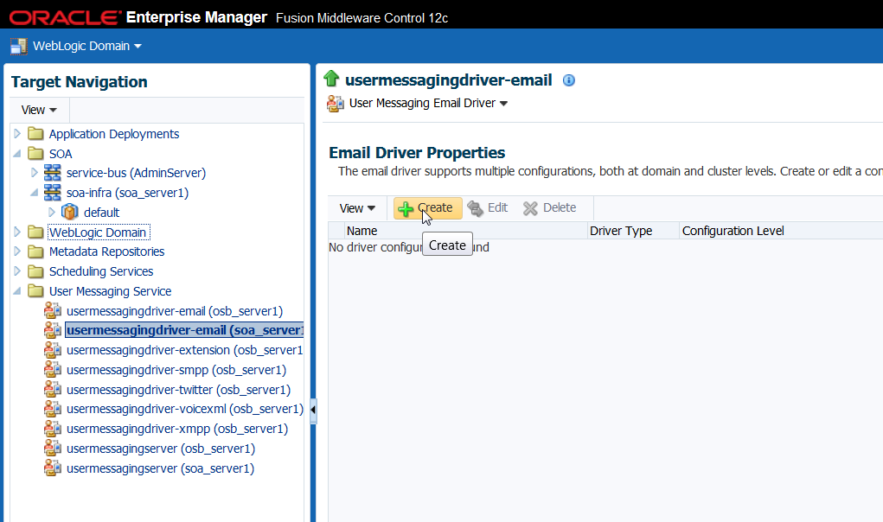Open usermessagingdriver-twitter (osb_server1)

(178, 390)
